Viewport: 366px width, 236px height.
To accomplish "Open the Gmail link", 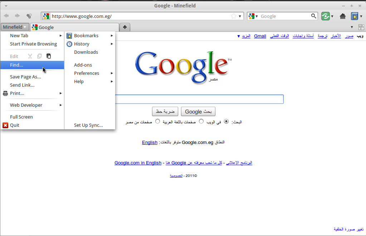I will tap(260, 36).
